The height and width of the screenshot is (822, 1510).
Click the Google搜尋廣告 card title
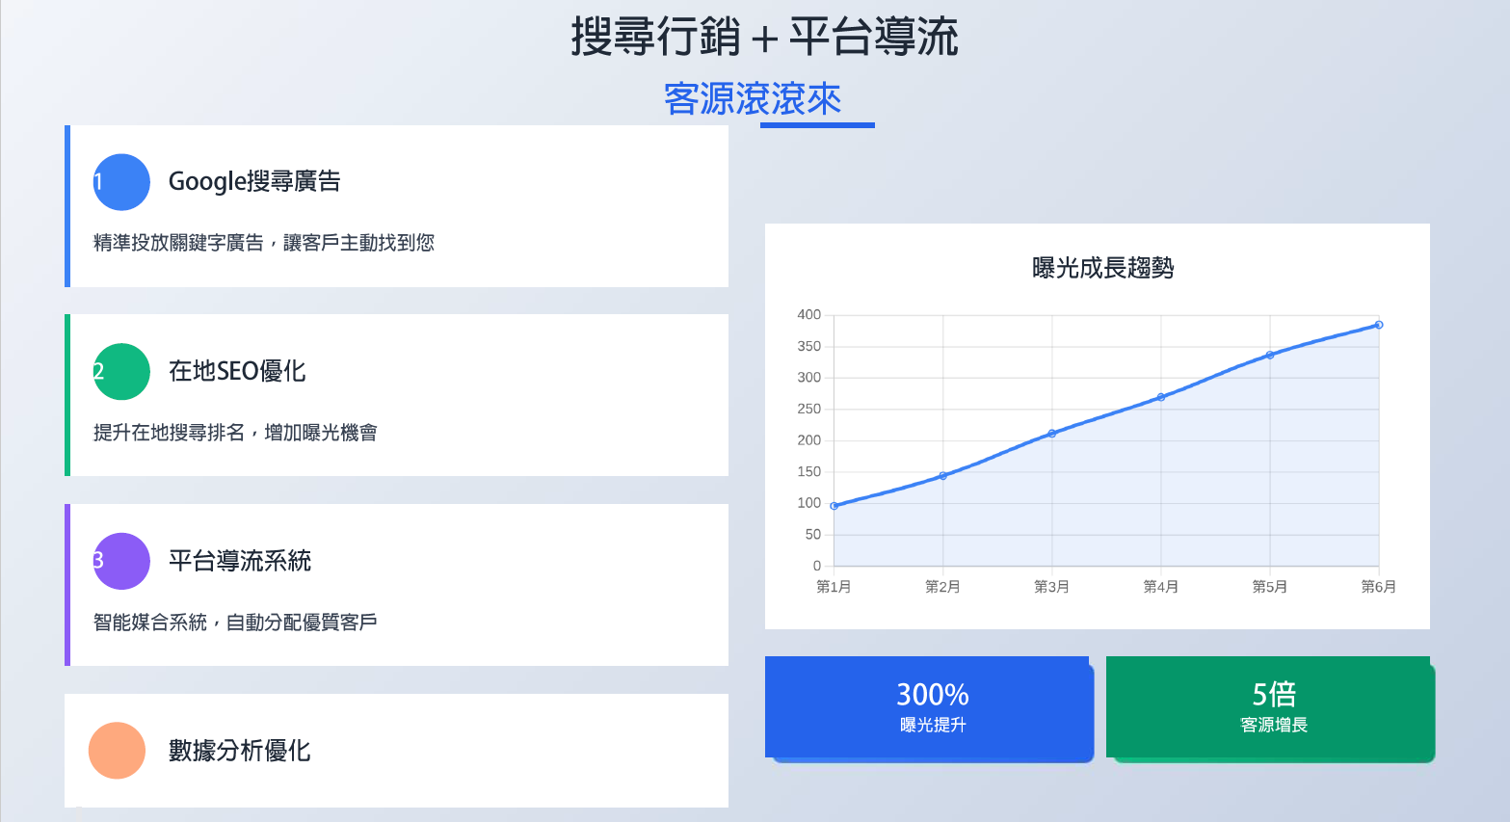[x=254, y=181]
